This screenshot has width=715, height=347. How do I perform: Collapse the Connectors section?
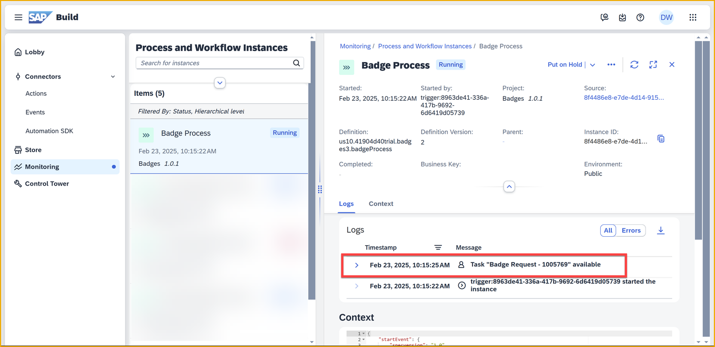pos(113,76)
